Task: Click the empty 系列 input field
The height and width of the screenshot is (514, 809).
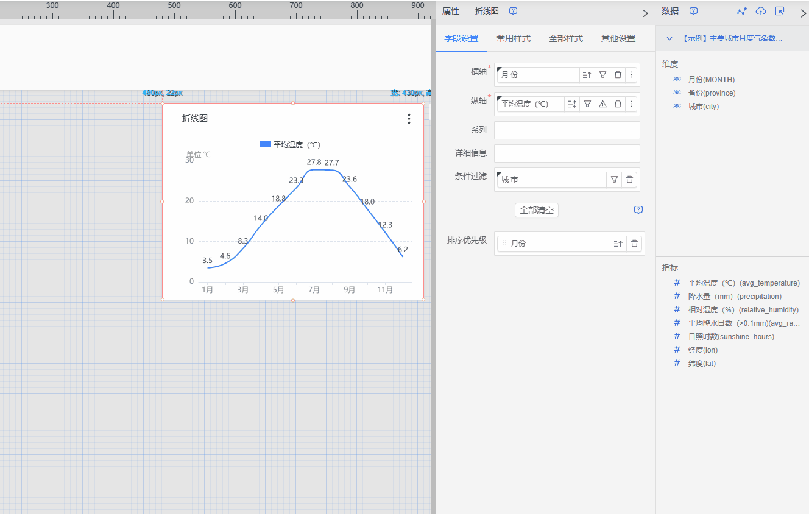Action: coord(567,130)
